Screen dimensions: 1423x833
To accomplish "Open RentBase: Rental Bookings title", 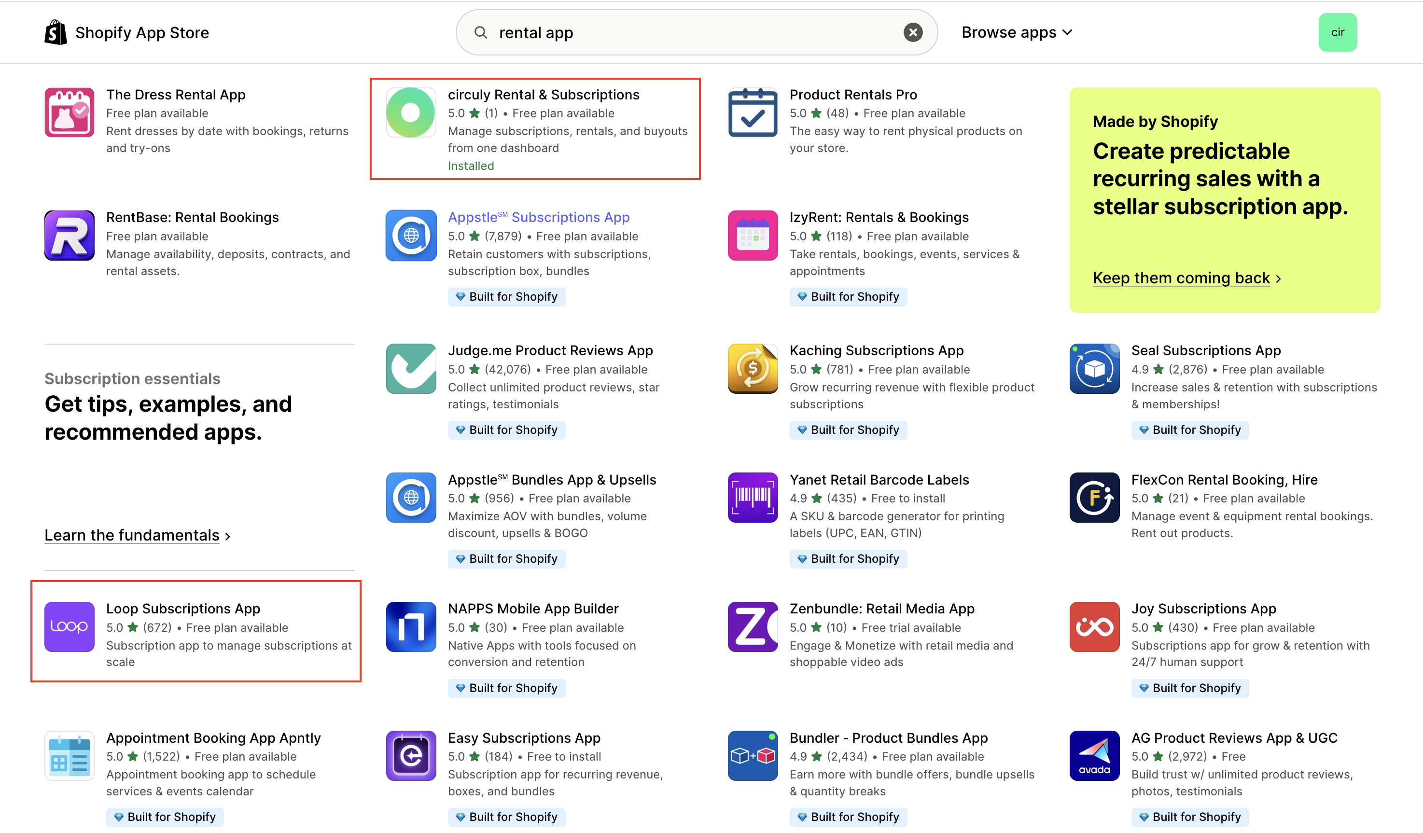I will [x=193, y=217].
